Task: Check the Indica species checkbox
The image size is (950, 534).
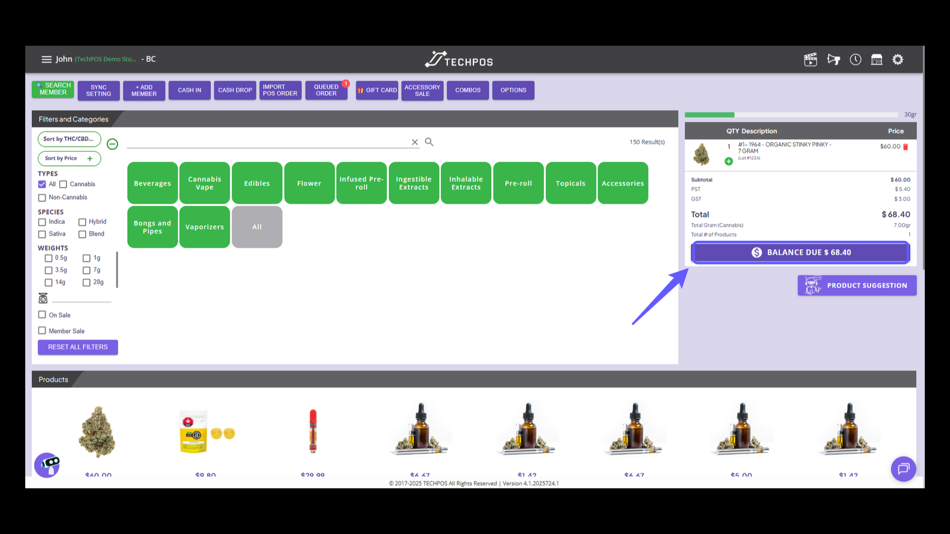Action: tap(42, 222)
